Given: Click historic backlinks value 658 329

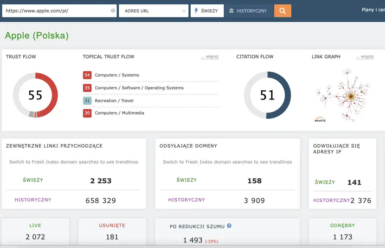Looking at the screenshot, I should [x=101, y=200].
